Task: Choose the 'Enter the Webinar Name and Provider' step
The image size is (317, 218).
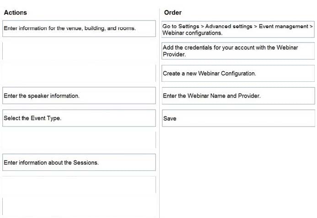Action: tap(238, 96)
